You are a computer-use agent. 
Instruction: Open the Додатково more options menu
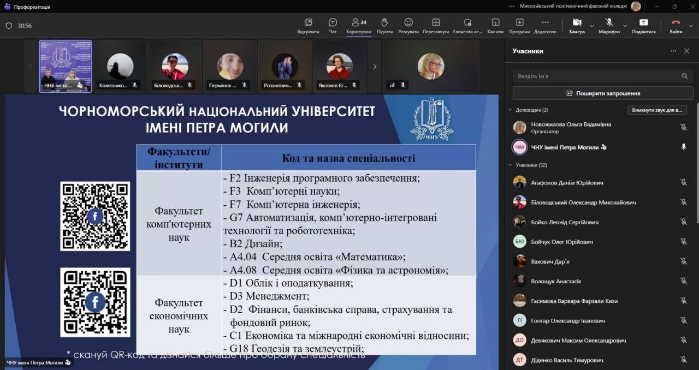pyautogui.click(x=545, y=25)
